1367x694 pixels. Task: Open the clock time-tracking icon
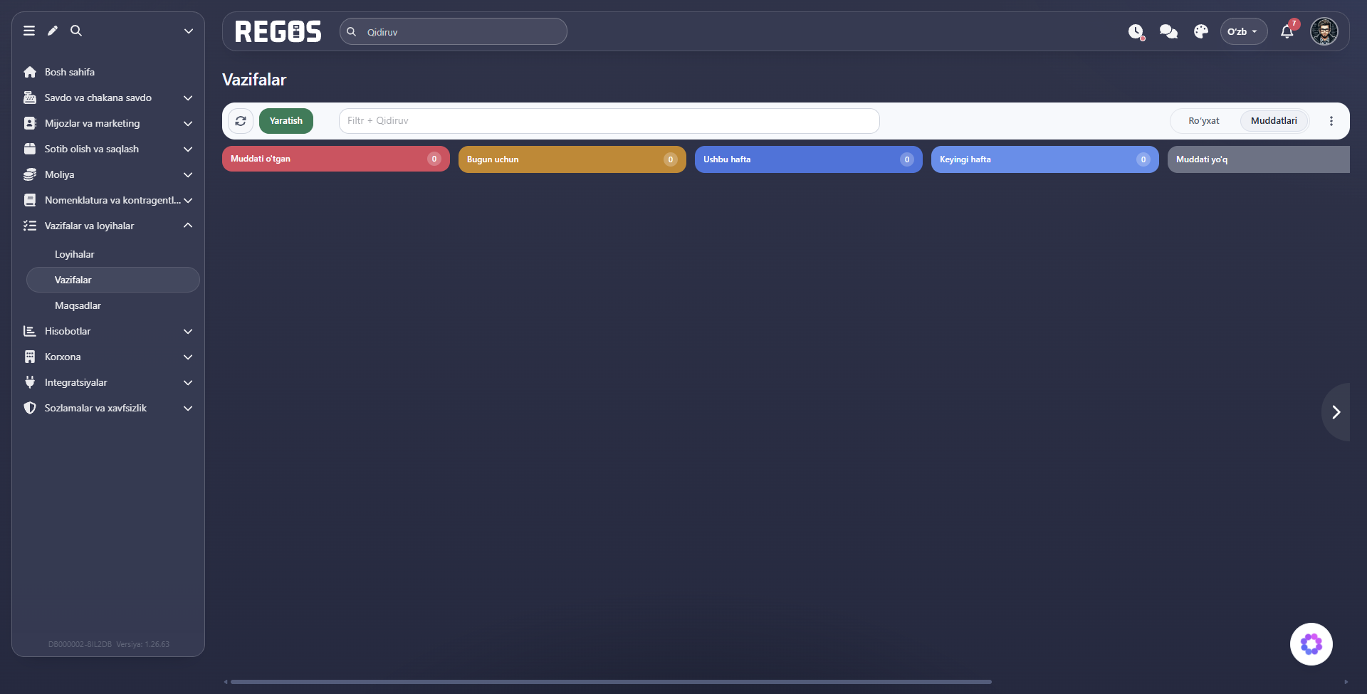click(x=1136, y=32)
